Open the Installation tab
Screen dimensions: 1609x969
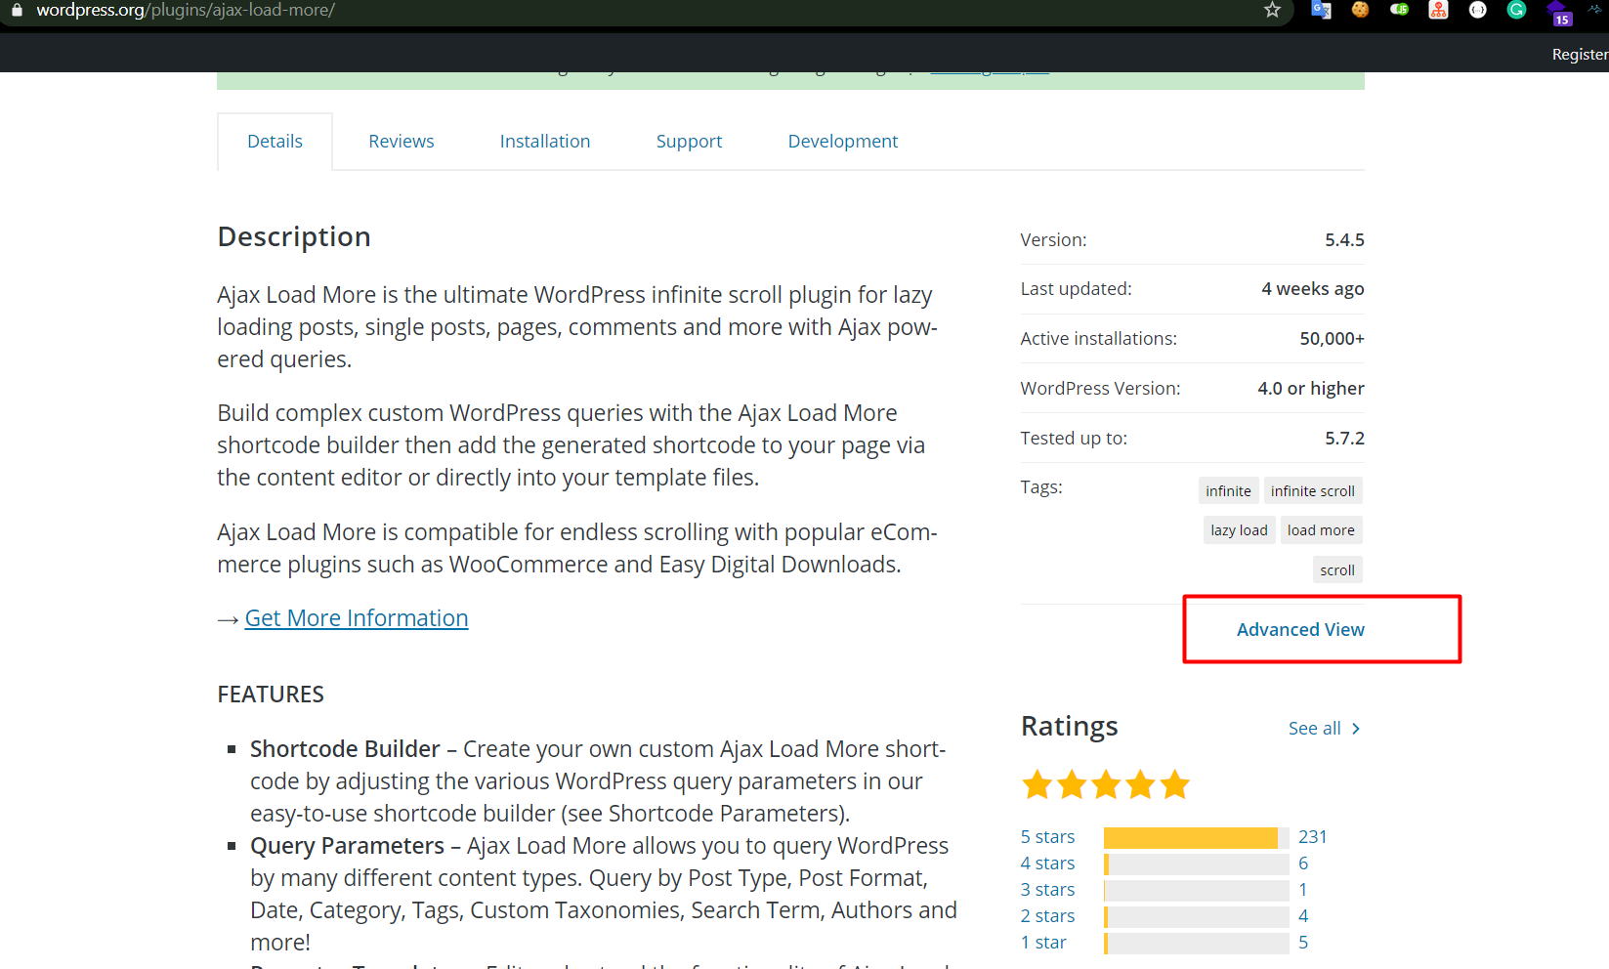(545, 142)
